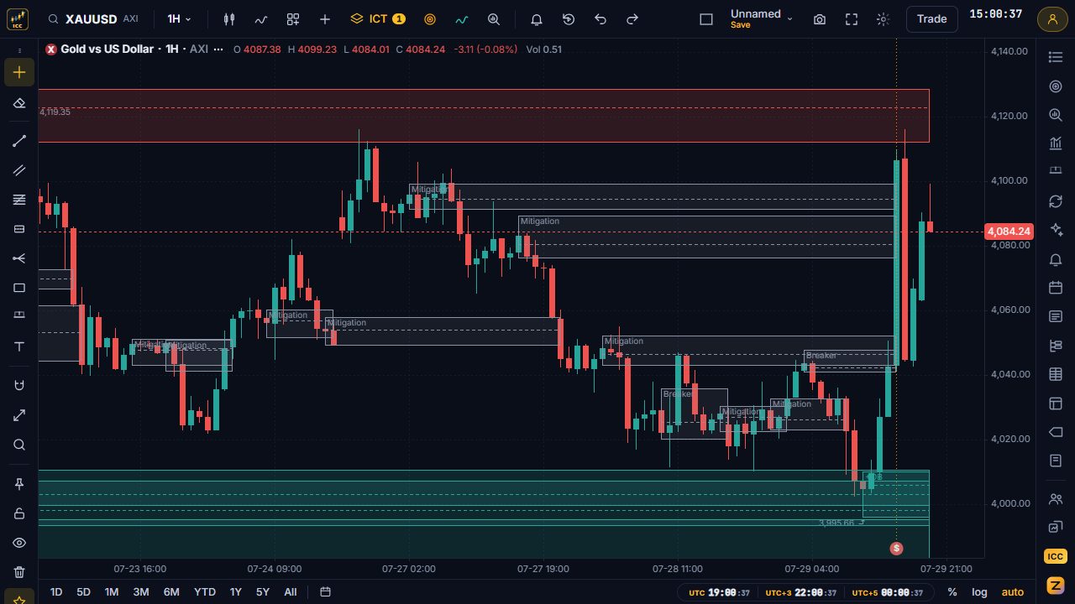Open the ICT indicator button
Viewport: 1075px width, 604px height.
pyautogui.click(x=378, y=18)
